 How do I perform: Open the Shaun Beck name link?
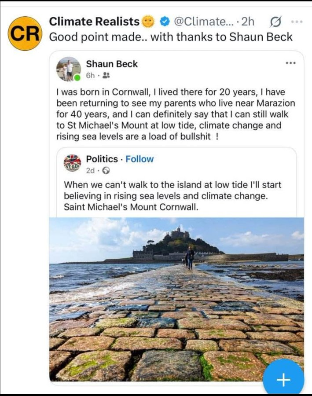[x=112, y=64]
